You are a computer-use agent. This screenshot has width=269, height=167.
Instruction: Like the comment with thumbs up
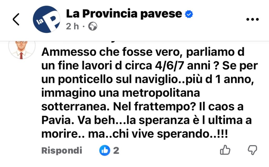(225, 150)
